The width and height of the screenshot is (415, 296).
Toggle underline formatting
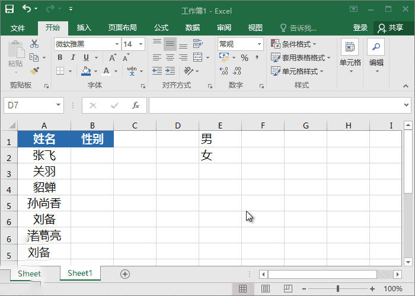click(x=86, y=57)
